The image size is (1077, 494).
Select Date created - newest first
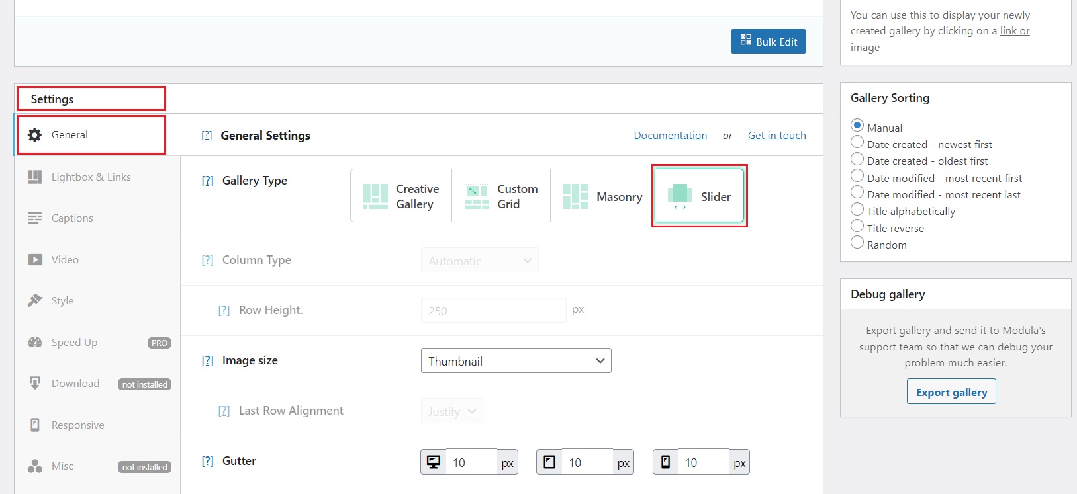tap(857, 142)
